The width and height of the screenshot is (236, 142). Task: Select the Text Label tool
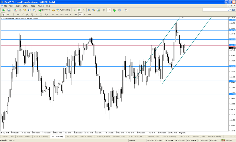(41, 14)
